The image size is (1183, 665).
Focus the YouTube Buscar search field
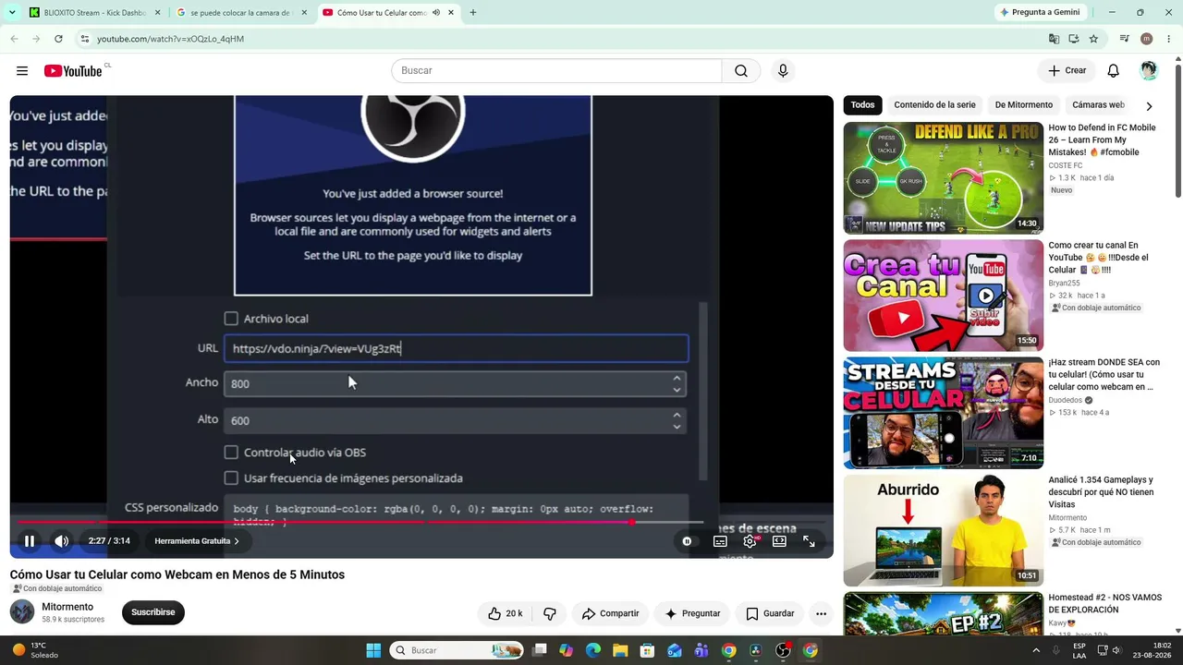(556, 71)
